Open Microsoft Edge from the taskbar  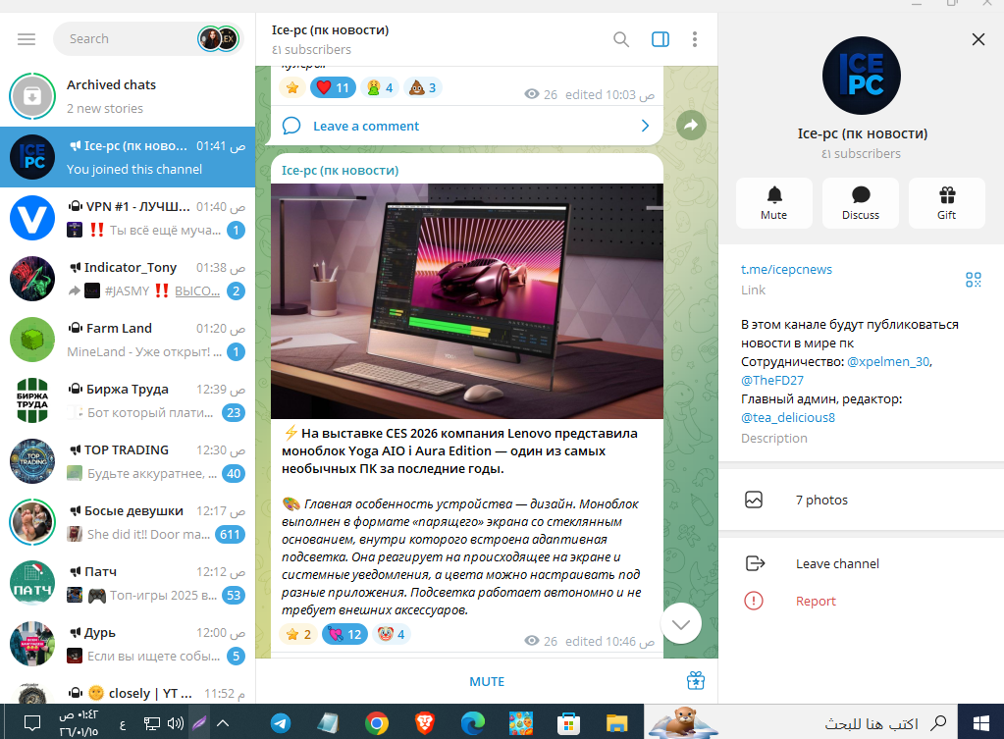click(473, 723)
